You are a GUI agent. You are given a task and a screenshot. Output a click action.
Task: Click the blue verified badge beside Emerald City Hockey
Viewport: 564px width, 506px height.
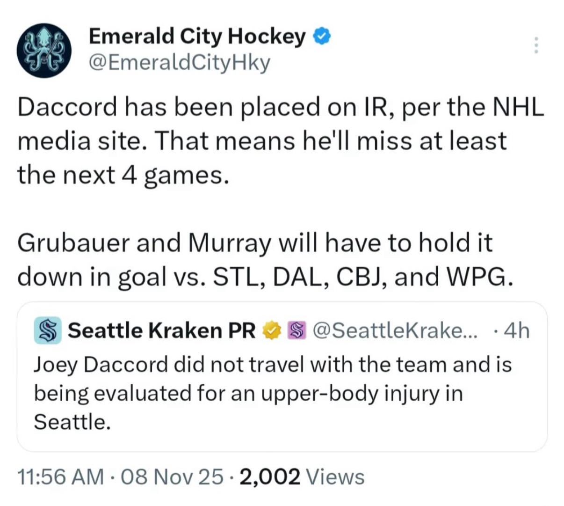(x=323, y=36)
